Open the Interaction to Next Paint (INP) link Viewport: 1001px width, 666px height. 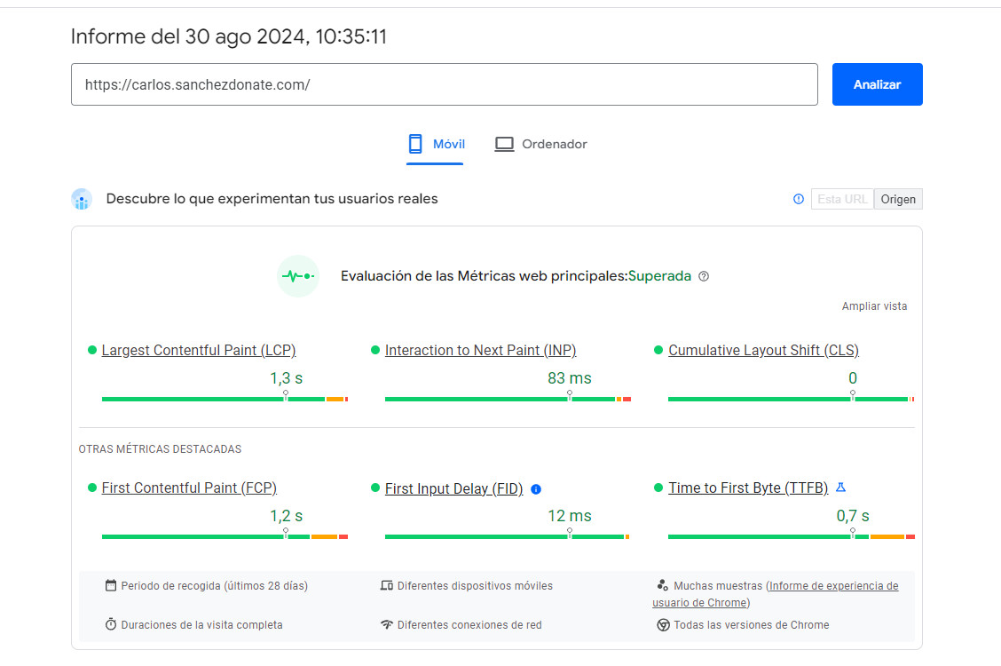tap(480, 350)
